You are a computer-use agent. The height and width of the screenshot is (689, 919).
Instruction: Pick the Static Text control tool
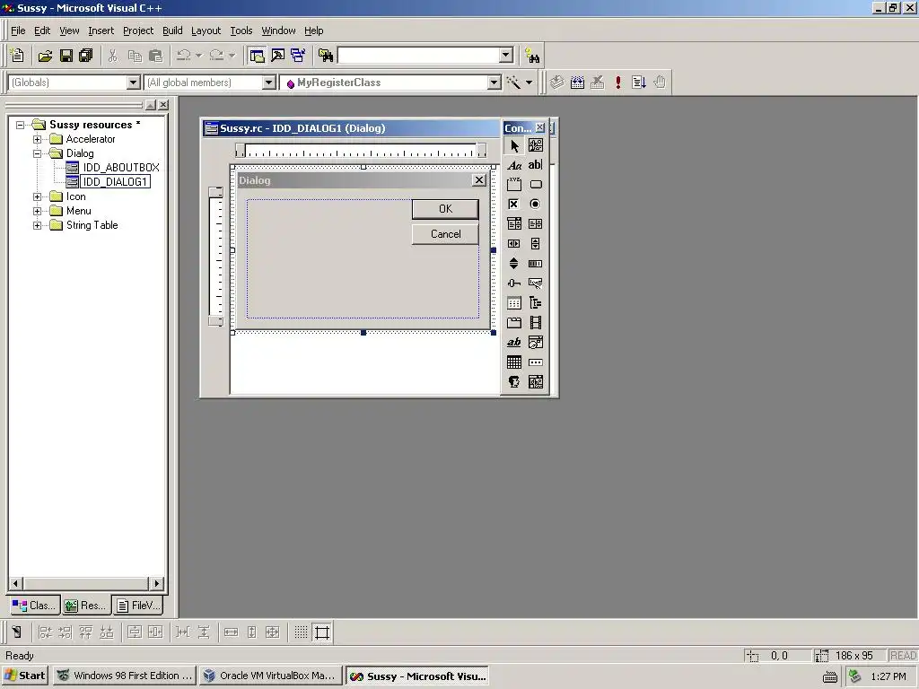[x=514, y=165]
